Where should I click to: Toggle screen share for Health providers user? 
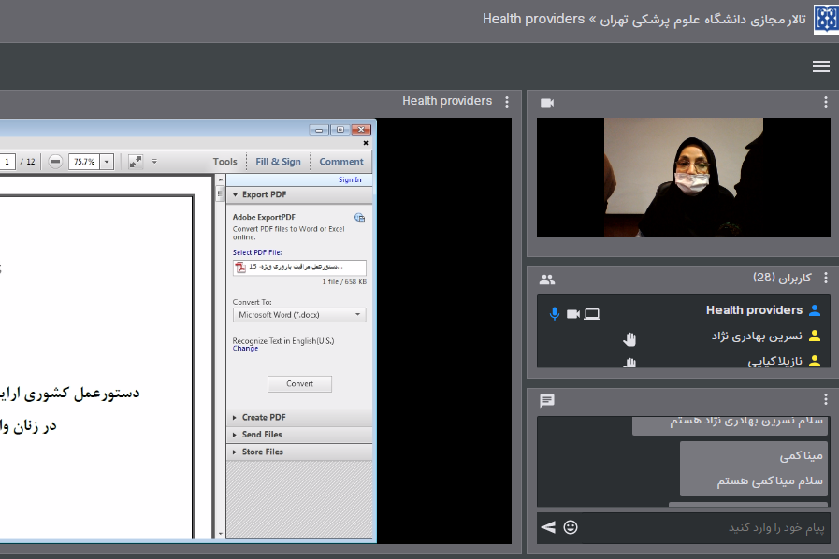tap(592, 314)
